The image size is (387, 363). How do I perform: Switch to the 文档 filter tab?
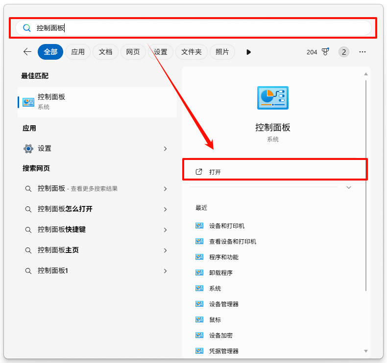(105, 52)
